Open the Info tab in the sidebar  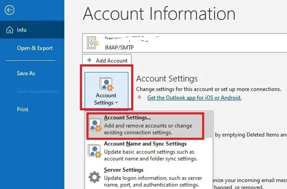click(x=32, y=30)
